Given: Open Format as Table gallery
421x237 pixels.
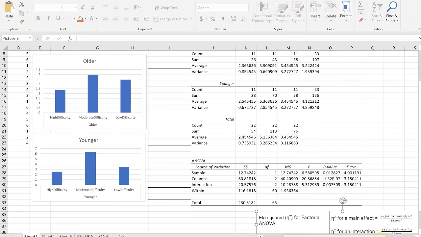Looking at the screenshot, I should pos(282,13).
